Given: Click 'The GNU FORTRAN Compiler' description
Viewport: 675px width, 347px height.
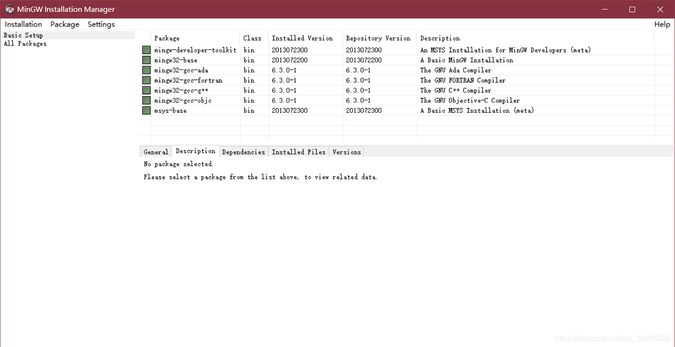Looking at the screenshot, I should point(463,80).
